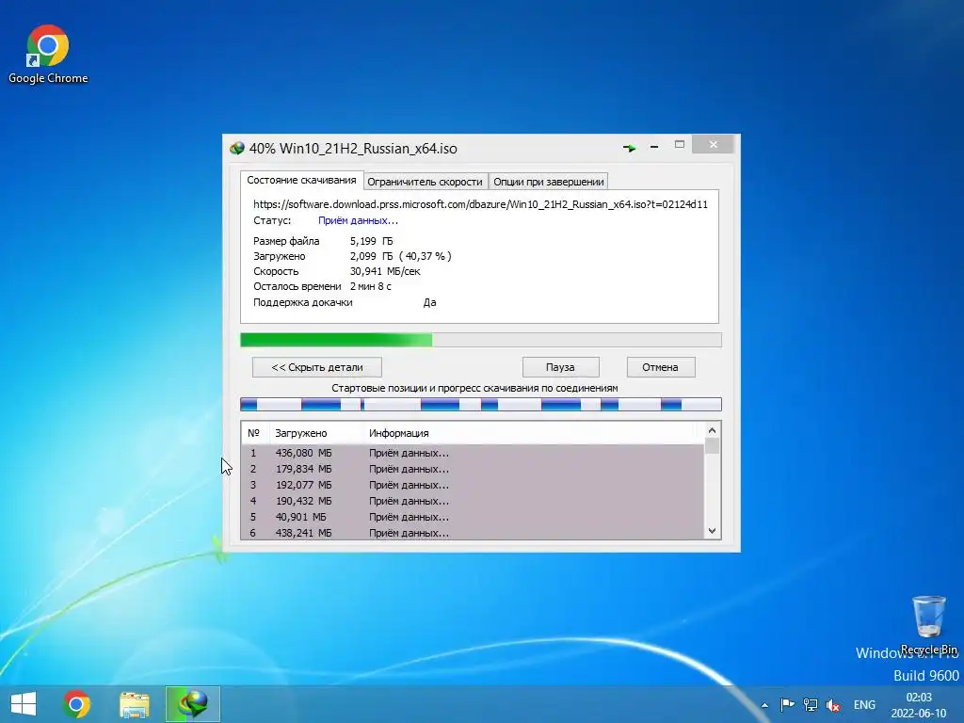Maximize the download window
The image size is (964, 723).
click(680, 145)
